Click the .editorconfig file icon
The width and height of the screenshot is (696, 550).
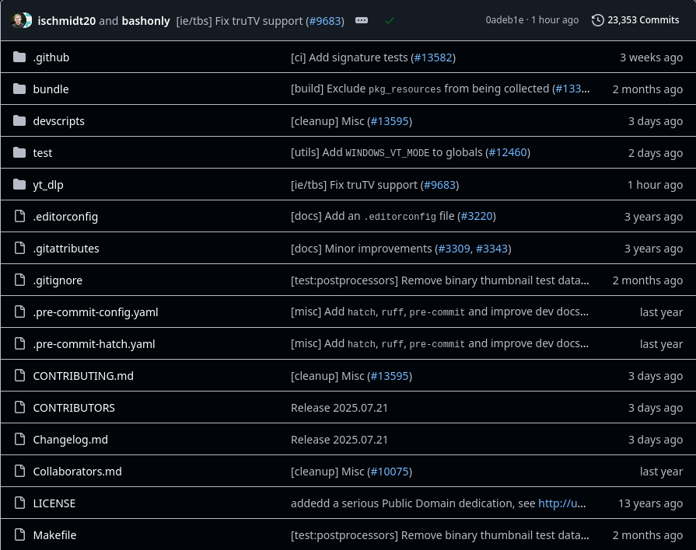(19, 217)
